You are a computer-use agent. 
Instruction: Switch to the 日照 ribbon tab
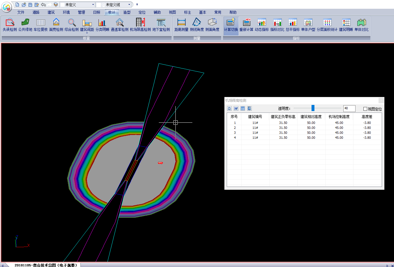point(96,12)
